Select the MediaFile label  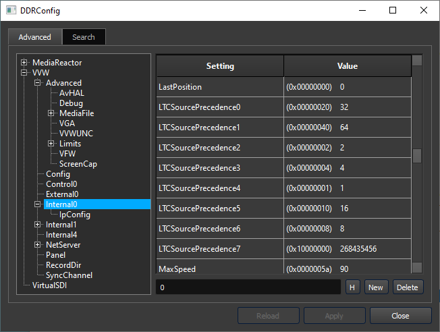77,113
